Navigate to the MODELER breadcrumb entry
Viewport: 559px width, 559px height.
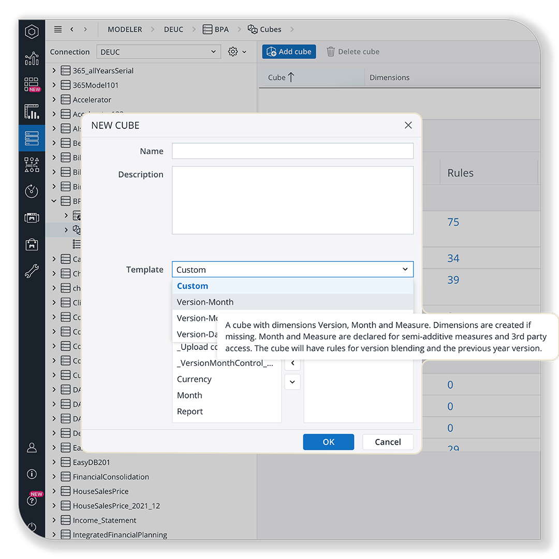click(125, 30)
